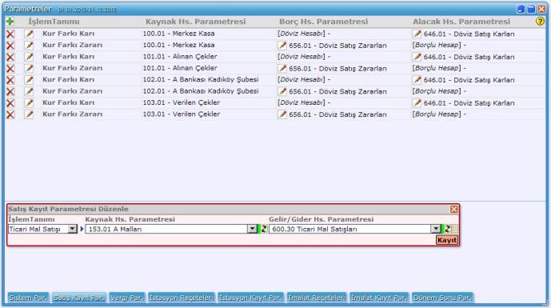
Task: Click the Alacak Hs. Parametresi column header
Action: click(461, 22)
